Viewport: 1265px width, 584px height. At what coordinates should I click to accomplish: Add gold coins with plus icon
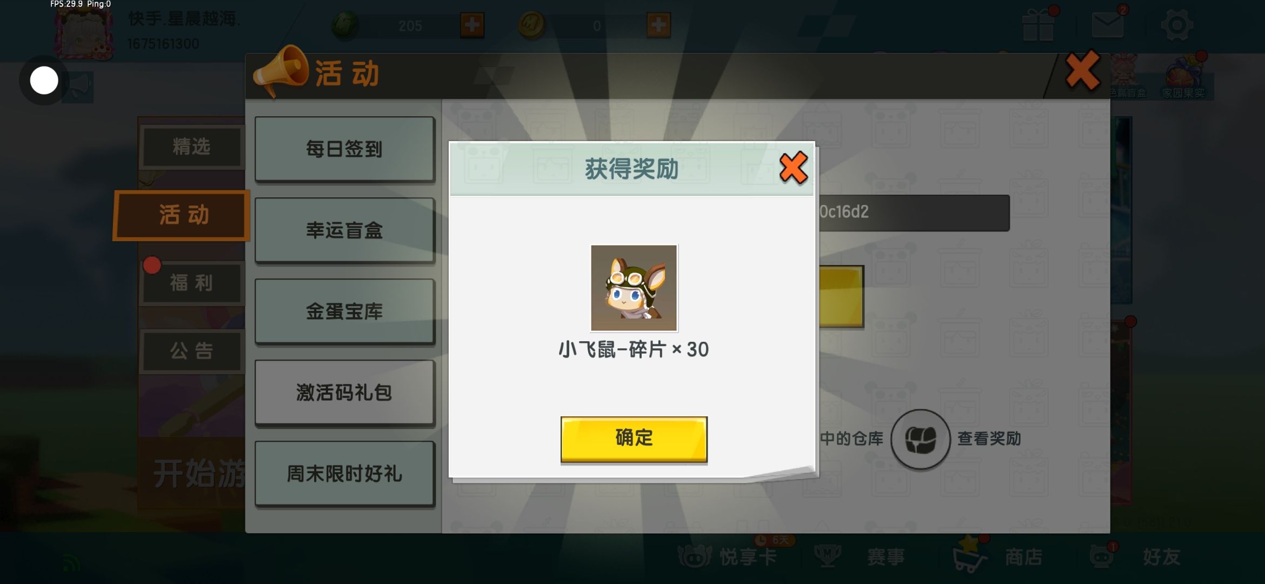coord(658,25)
